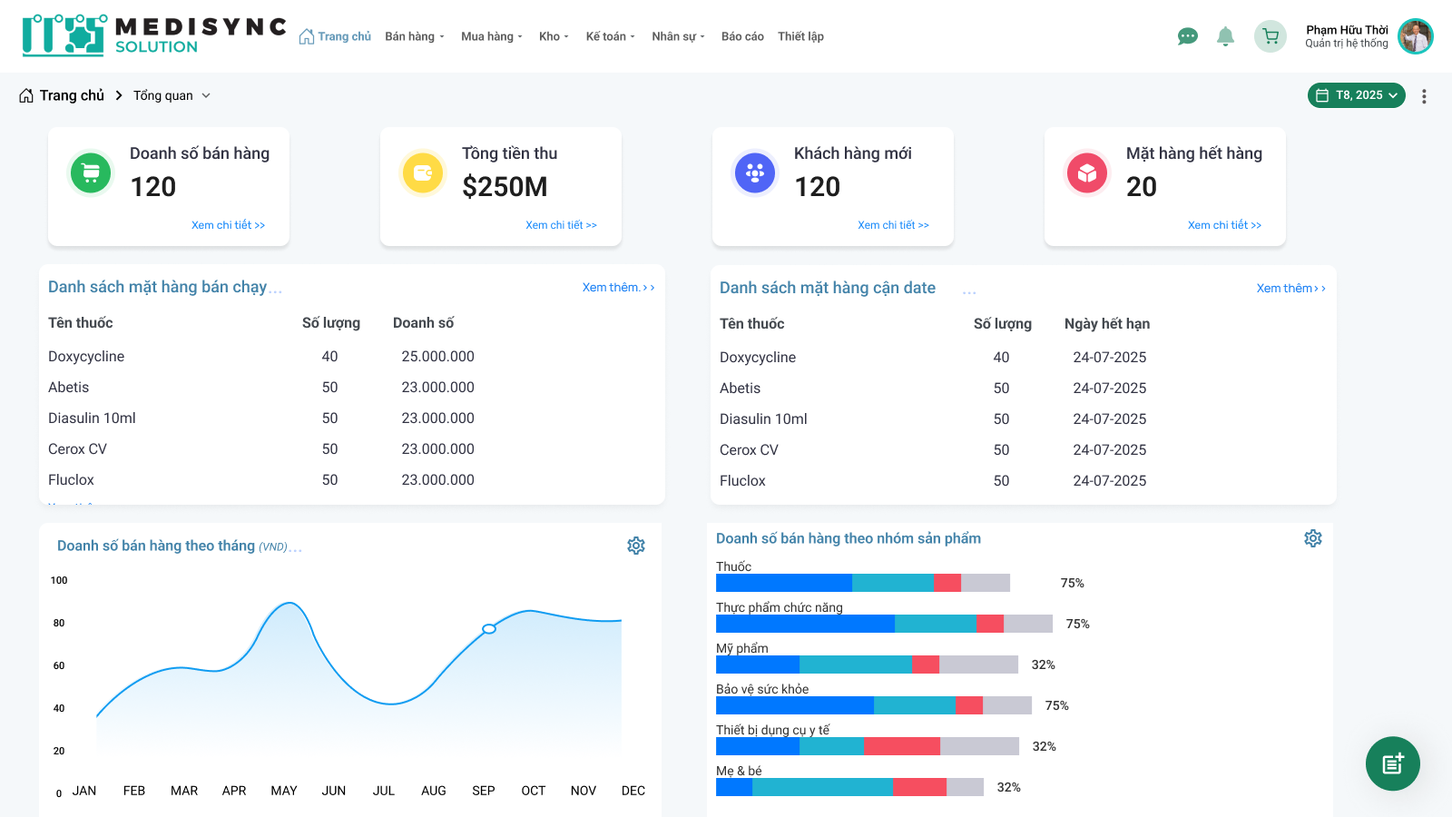The image size is (1452, 817).
Task: Expand the Tổng quan breadcrumb dropdown
Action: (206, 95)
